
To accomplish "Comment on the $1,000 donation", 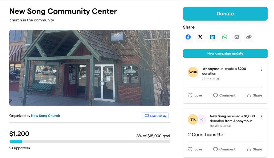I will (224, 149).
